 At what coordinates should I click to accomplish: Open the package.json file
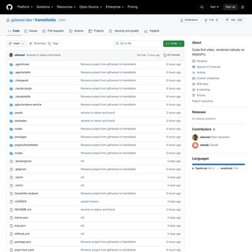click(x=23, y=242)
